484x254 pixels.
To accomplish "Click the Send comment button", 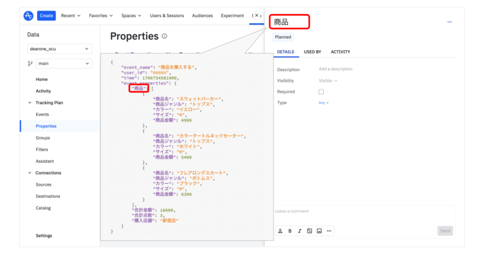I will pos(445,231).
